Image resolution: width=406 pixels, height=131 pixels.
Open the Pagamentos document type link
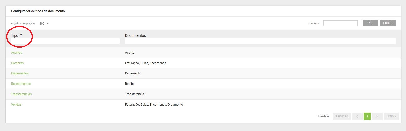point(20,73)
